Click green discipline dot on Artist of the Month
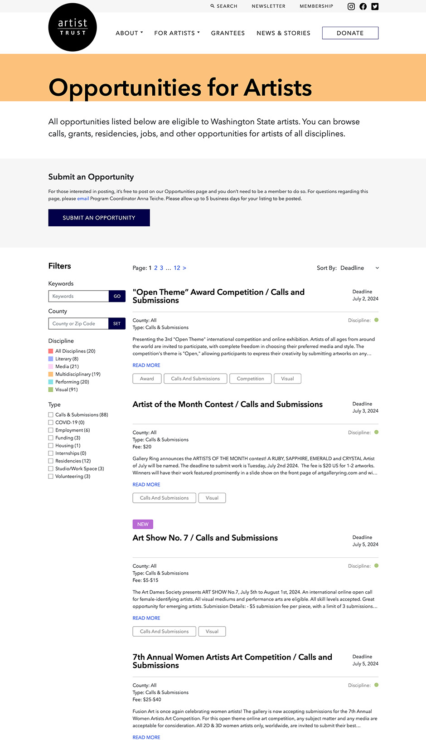This screenshot has width=426, height=740. (x=377, y=432)
